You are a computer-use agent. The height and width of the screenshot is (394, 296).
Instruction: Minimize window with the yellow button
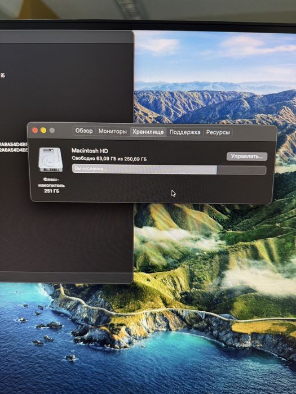coord(43,131)
